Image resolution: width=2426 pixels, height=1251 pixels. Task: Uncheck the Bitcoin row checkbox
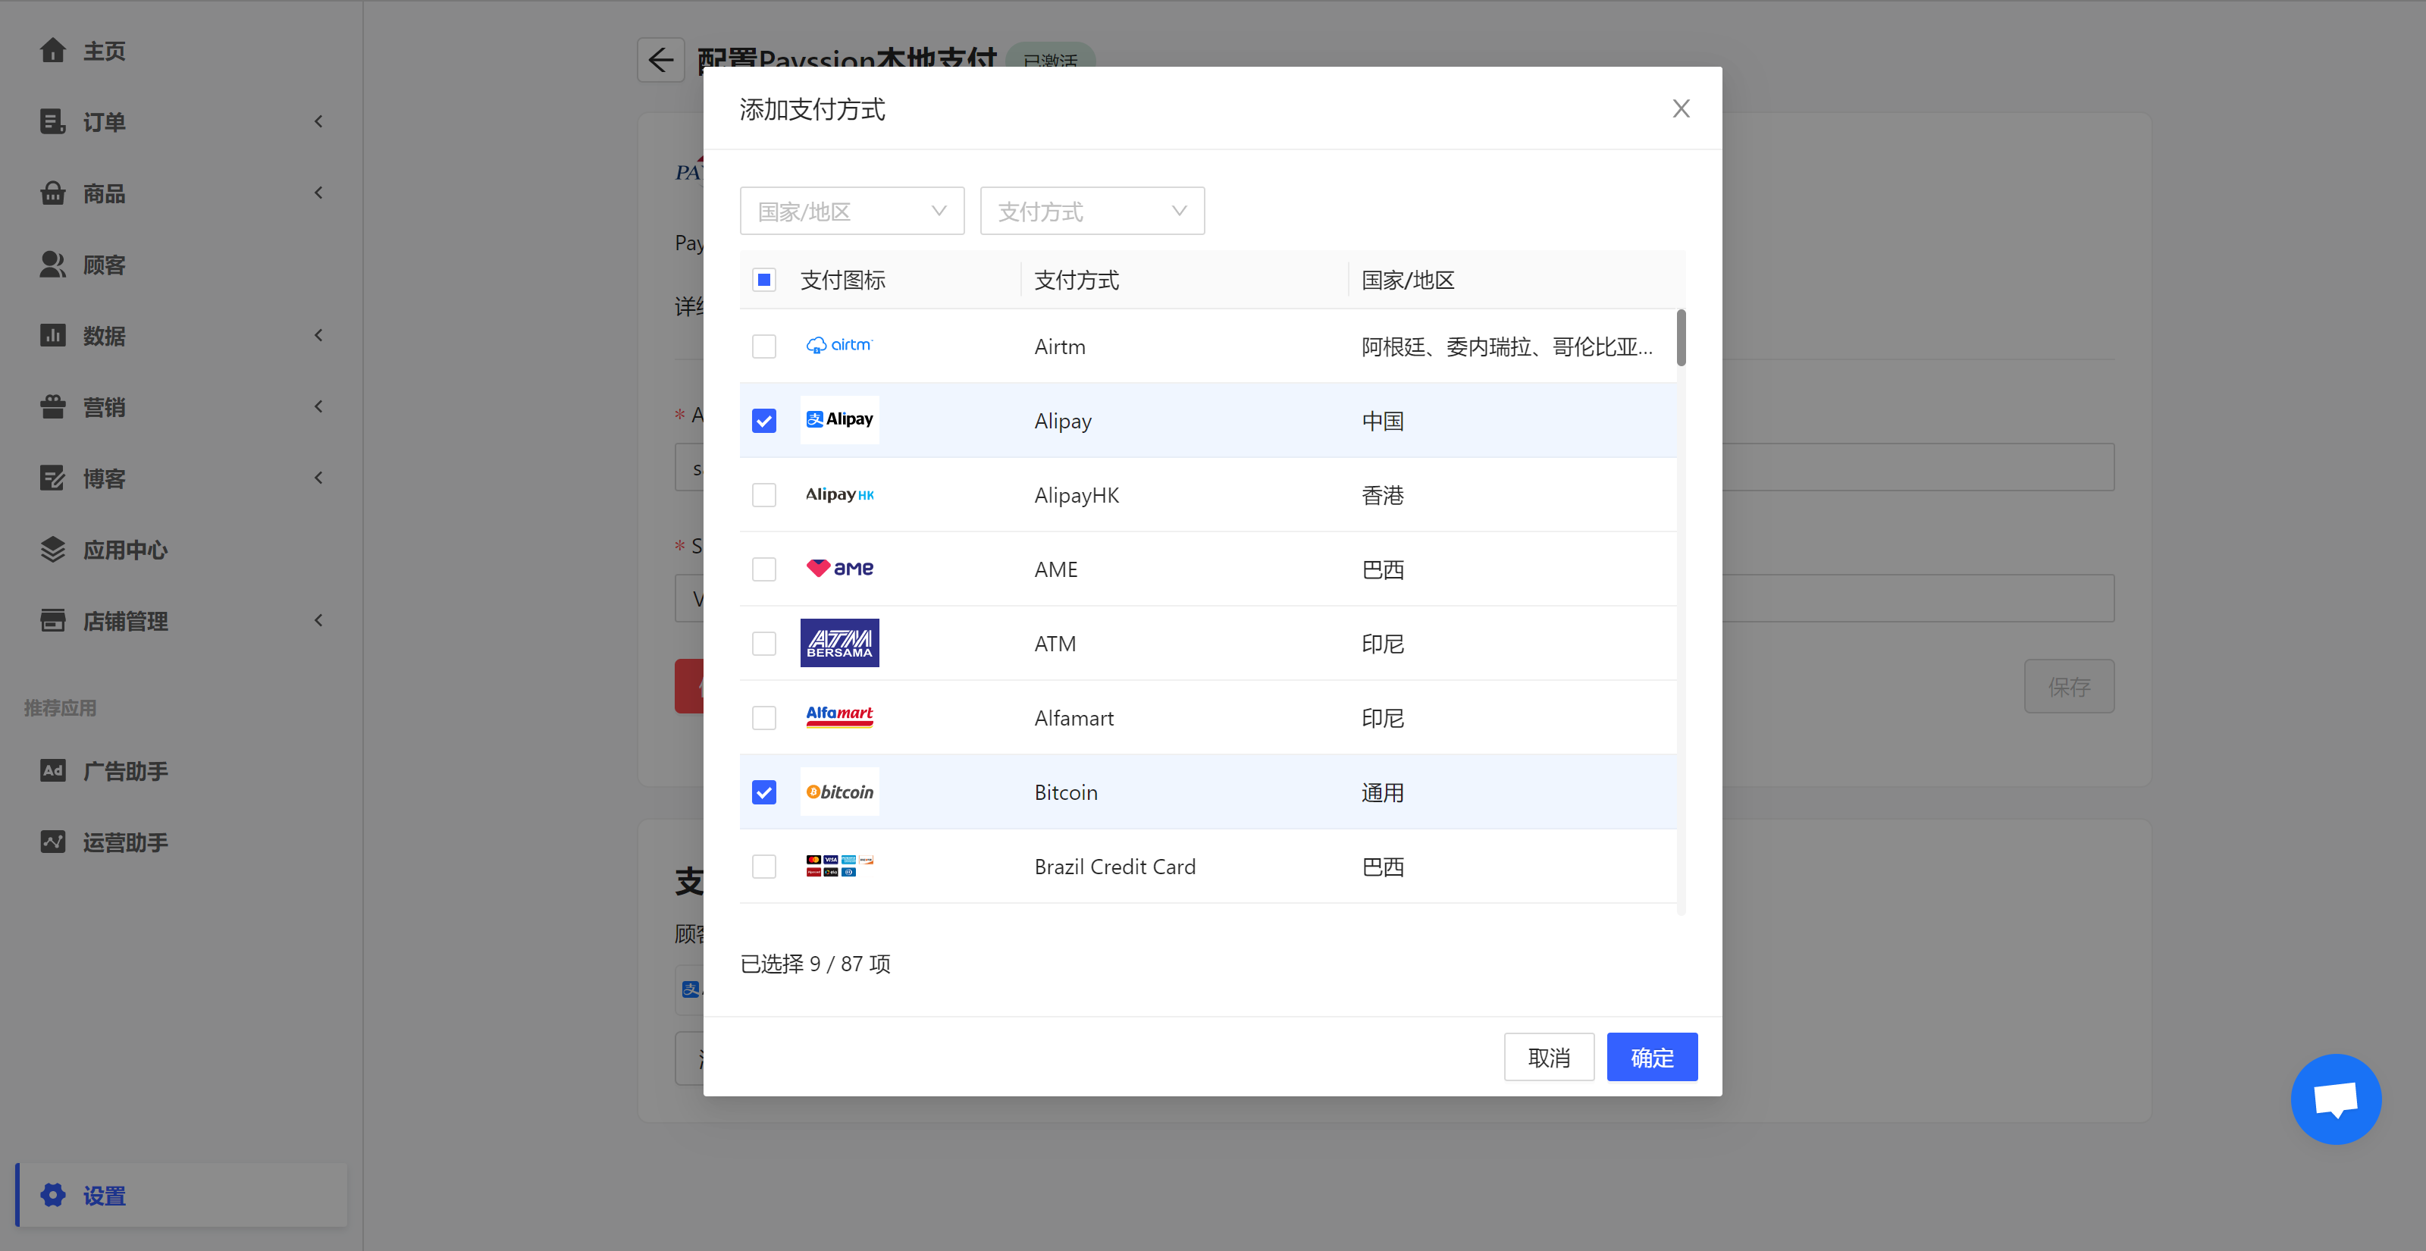(x=763, y=793)
